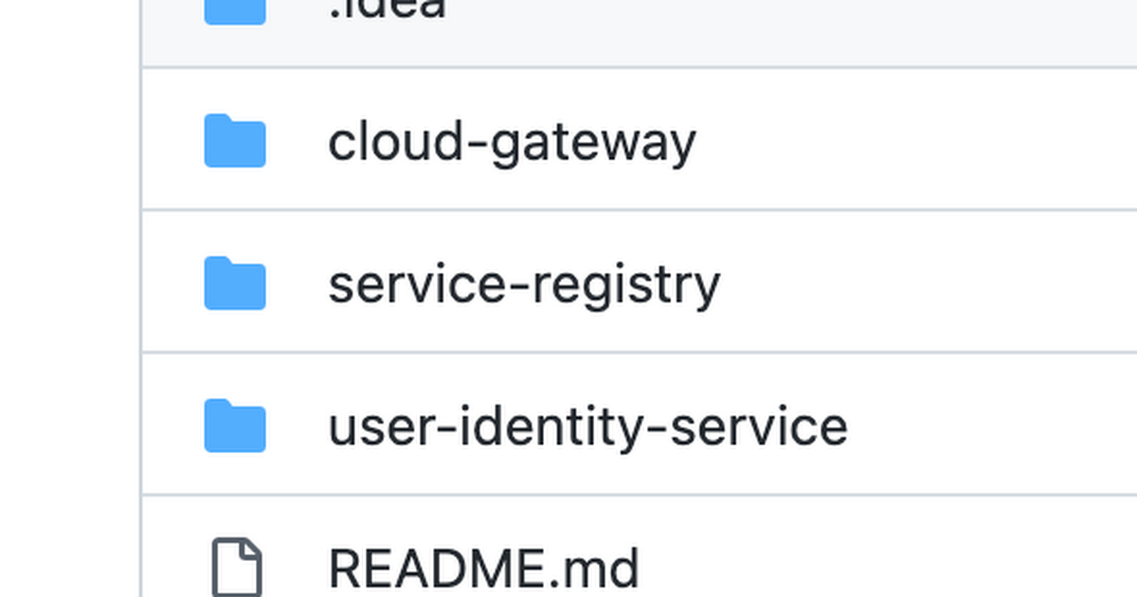Click the user-identity-service folder icon
Screen dimensions: 1137x597
coord(234,426)
